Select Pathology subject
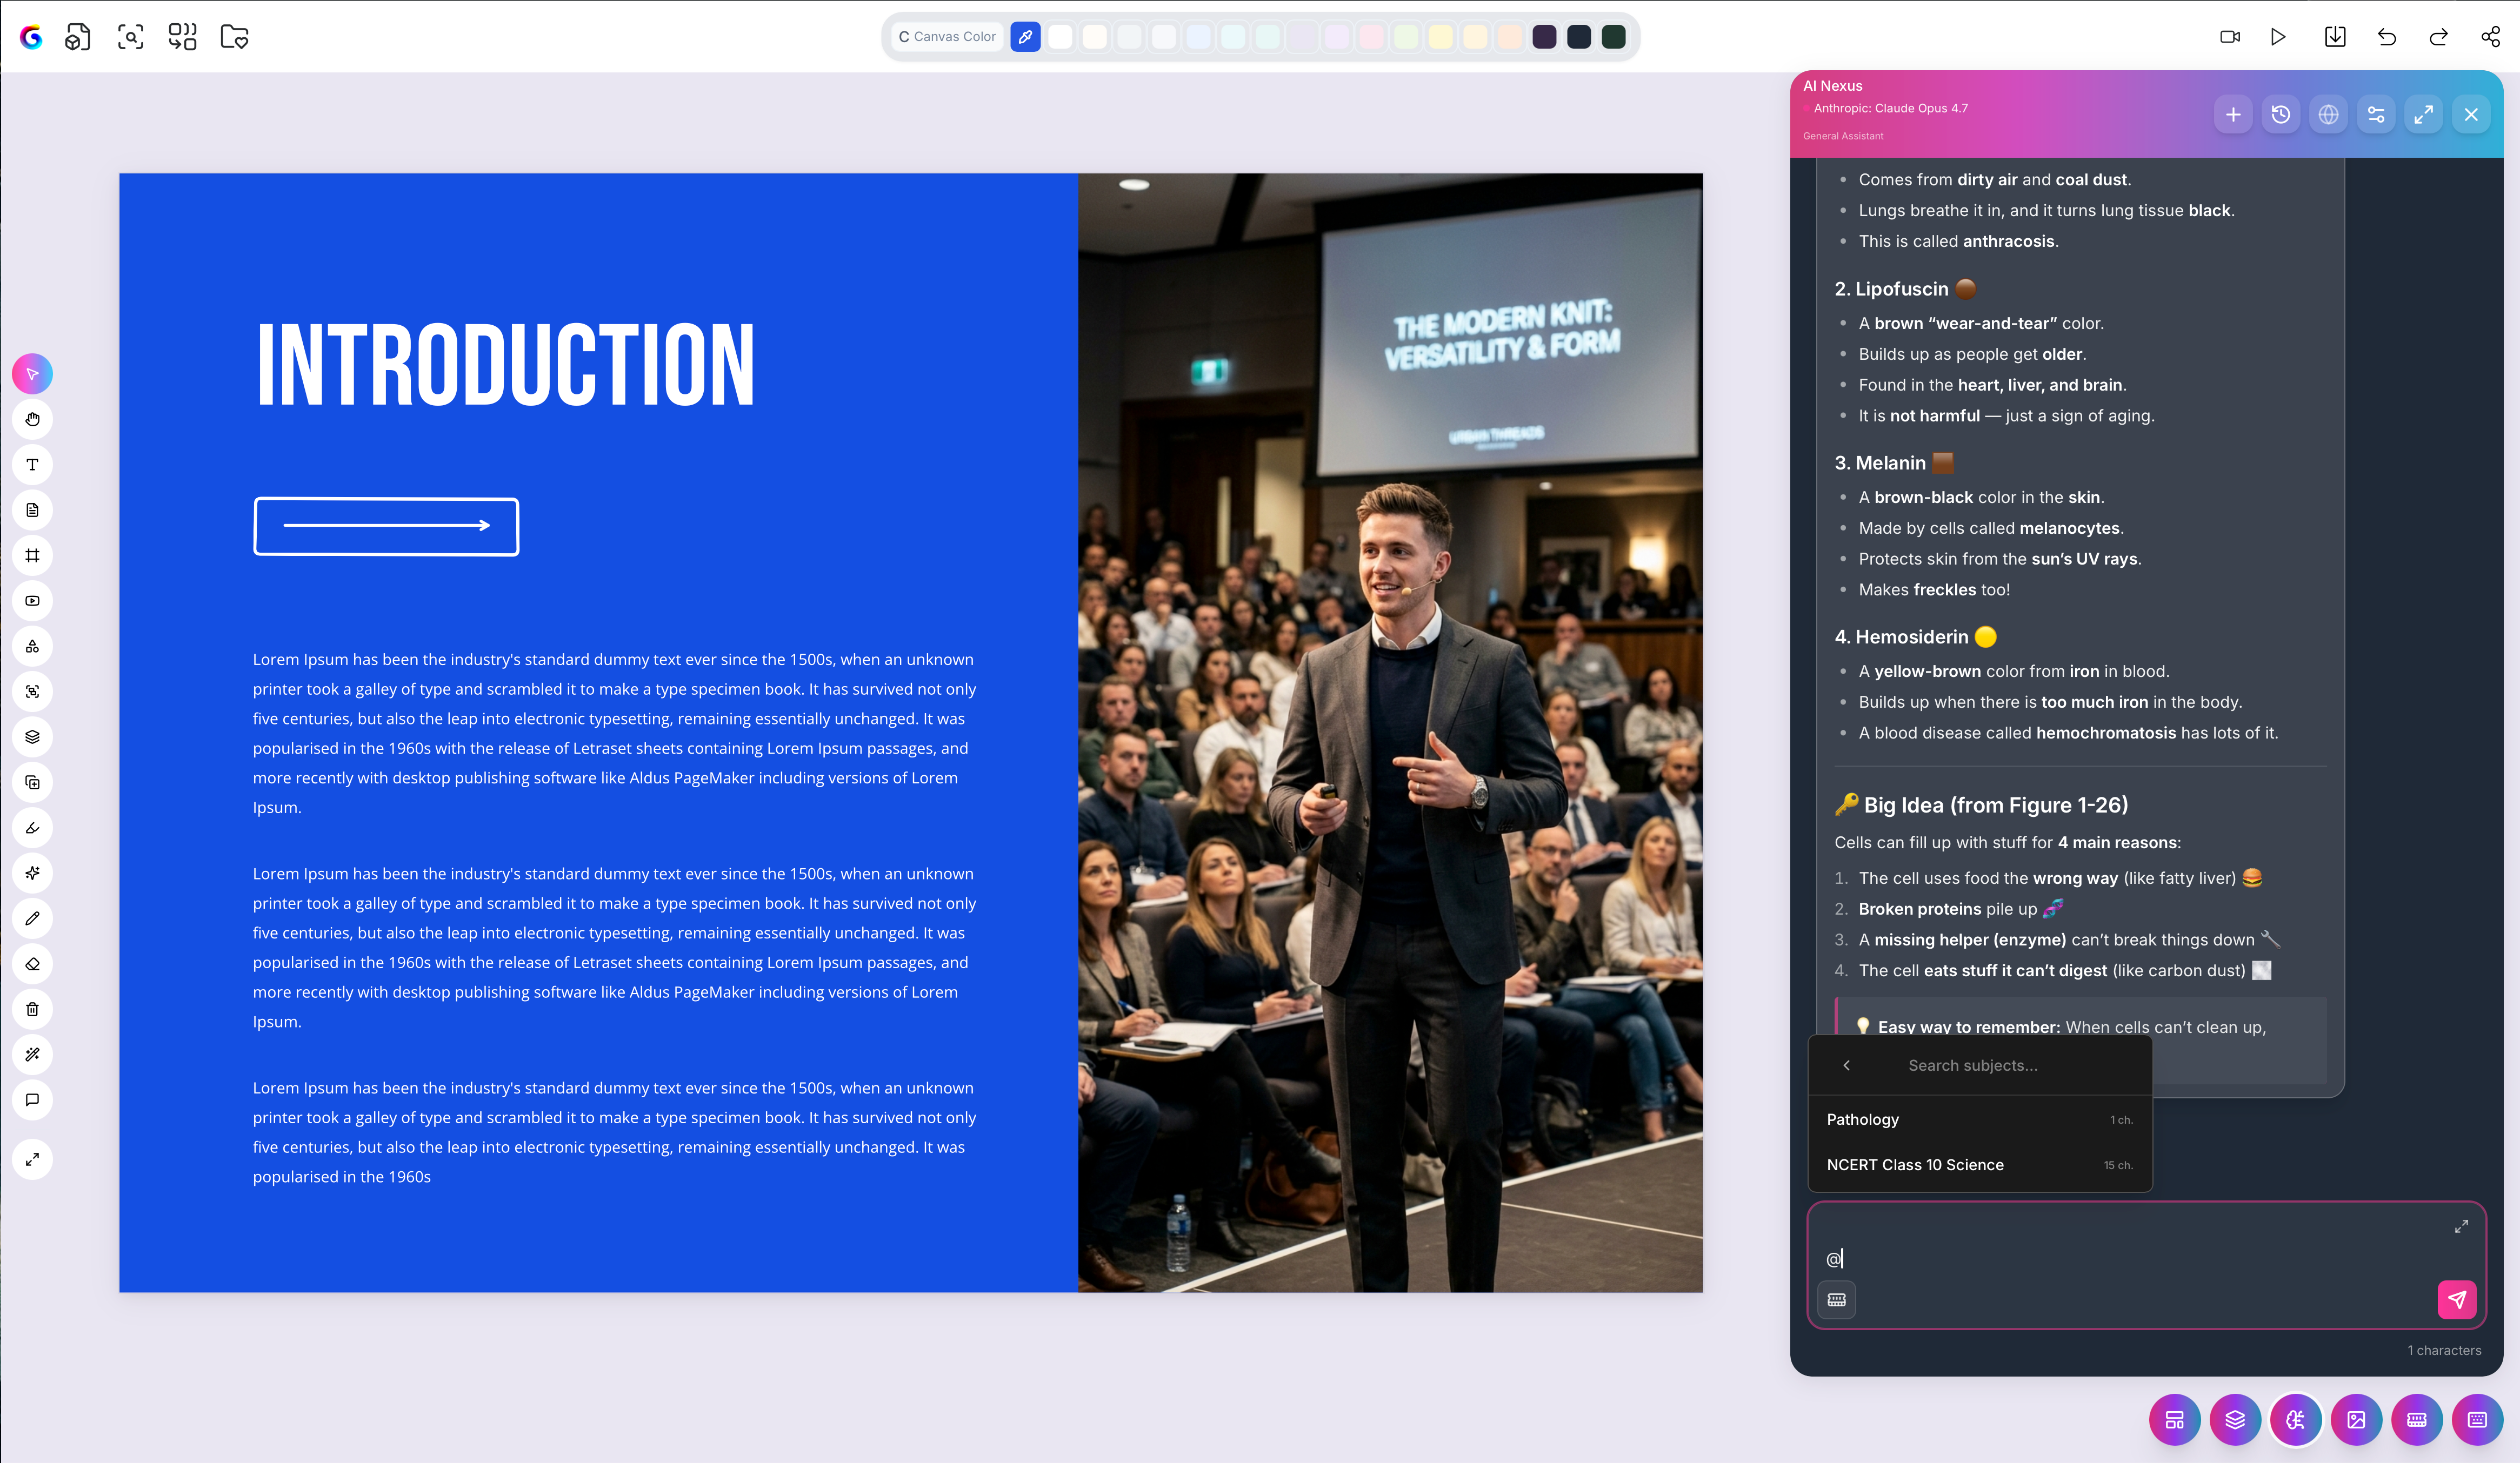 coord(1980,1119)
